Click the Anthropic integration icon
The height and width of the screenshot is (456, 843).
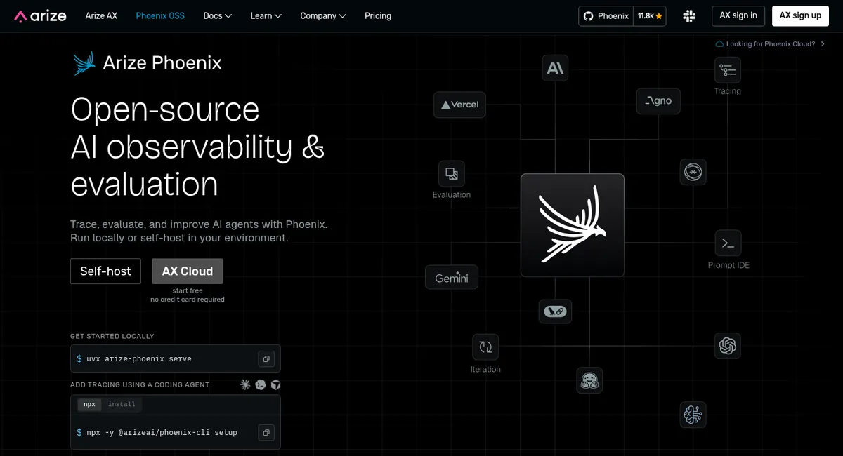[x=555, y=68]
